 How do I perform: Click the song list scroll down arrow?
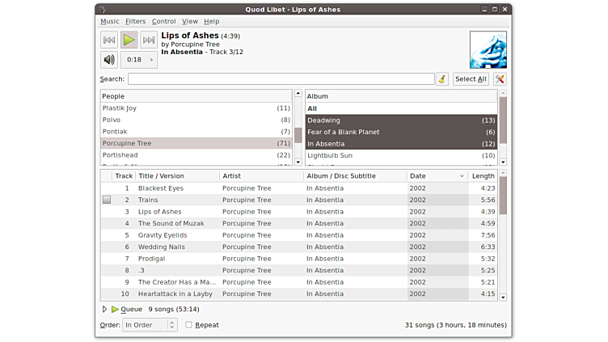point(503,298)
